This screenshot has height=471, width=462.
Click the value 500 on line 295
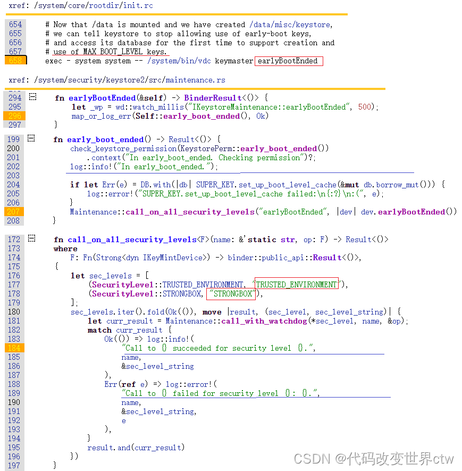[x=365, y=107]
